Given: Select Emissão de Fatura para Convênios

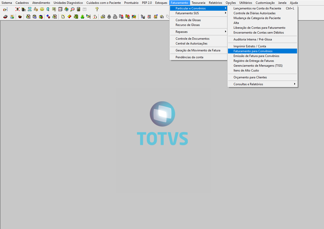Looking at the screenshot, I should pyautogui.click(x=263, y=56).
